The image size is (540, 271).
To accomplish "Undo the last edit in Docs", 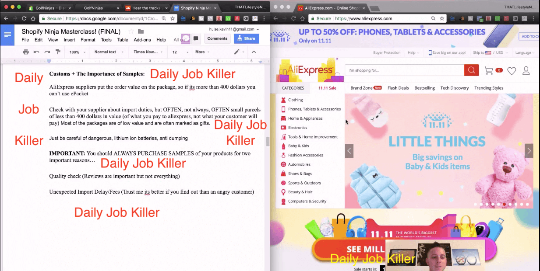I will (36, 52).
